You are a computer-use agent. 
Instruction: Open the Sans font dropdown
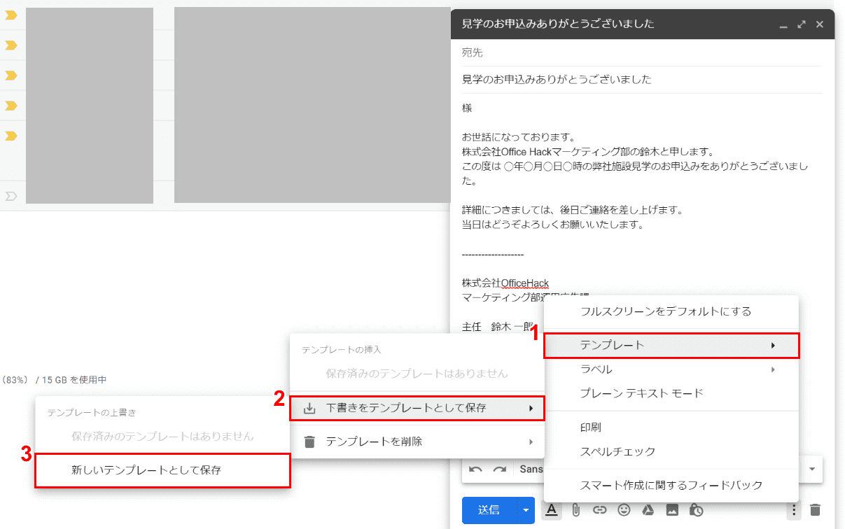point(531,469)
